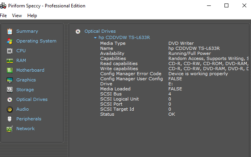This screenshot has width=251, height=157.
Task: Open the File menu
Action: 4,16
